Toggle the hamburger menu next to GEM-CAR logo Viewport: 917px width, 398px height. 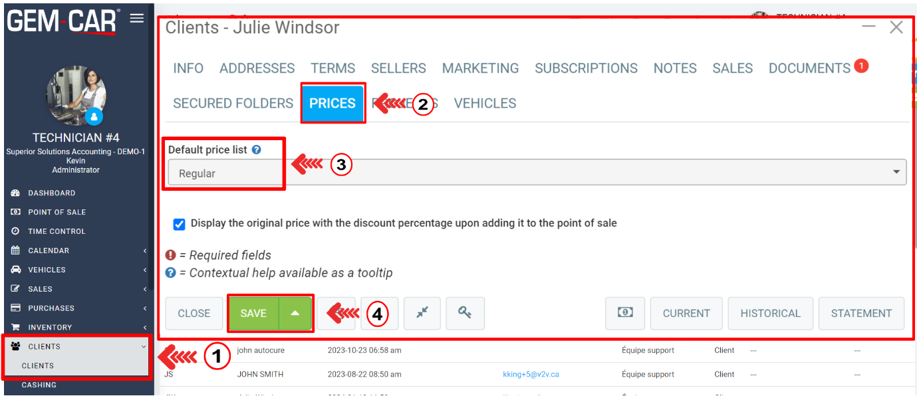pos(136,19)
